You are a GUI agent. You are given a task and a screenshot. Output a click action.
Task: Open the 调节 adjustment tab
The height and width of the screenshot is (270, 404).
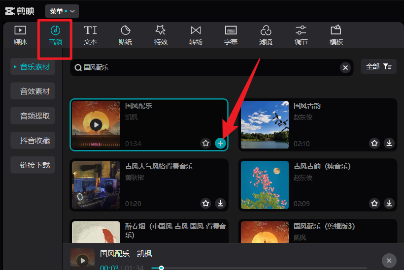pyautogui.click(x=301, y=35)
